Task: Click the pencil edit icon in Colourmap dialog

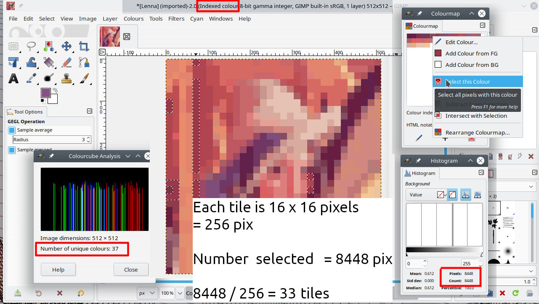Action: (419, 138)
